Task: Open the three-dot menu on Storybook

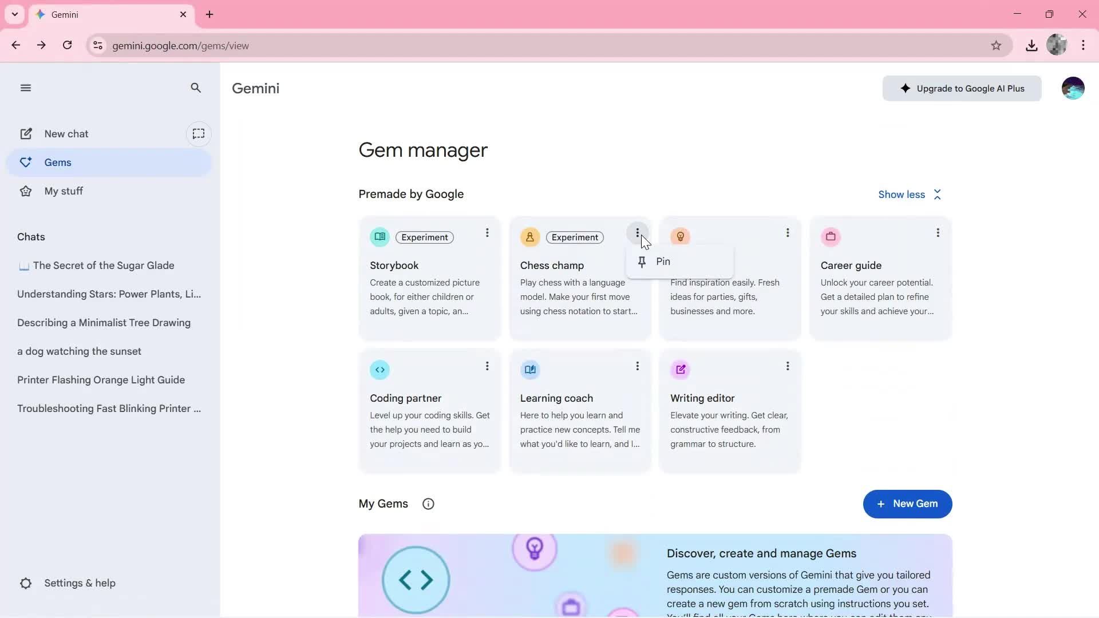Action: (x=487, y=232)
